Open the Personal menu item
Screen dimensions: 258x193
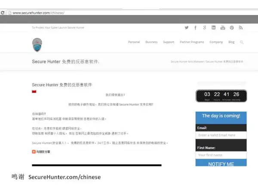coord(134,42)
